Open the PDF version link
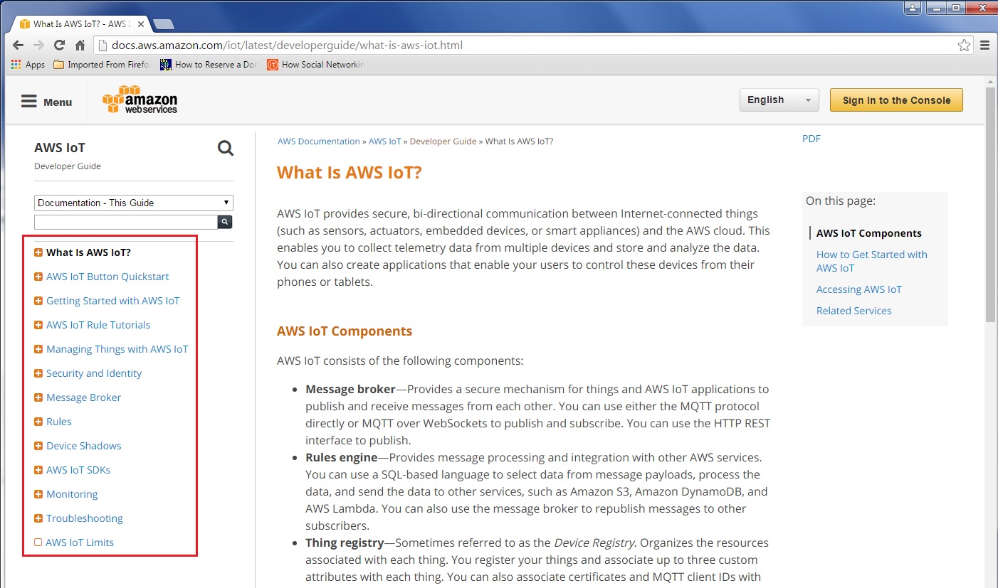Viewport: 998px width, 588px height. 811,139
